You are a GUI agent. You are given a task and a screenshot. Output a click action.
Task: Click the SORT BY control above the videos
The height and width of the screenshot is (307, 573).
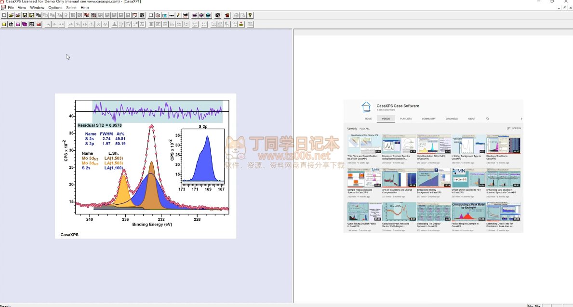coord(514,129)
